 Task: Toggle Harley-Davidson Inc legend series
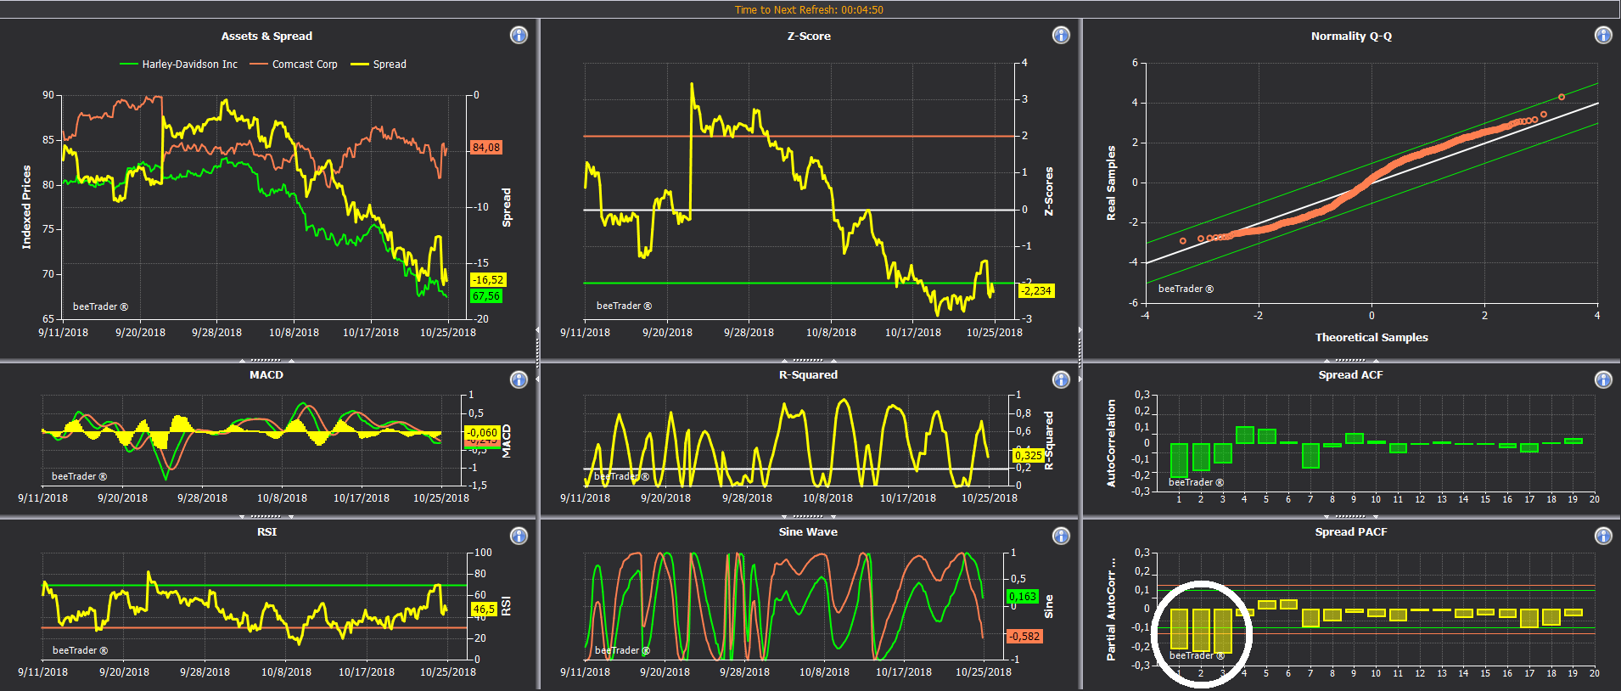tap(179, 65)
